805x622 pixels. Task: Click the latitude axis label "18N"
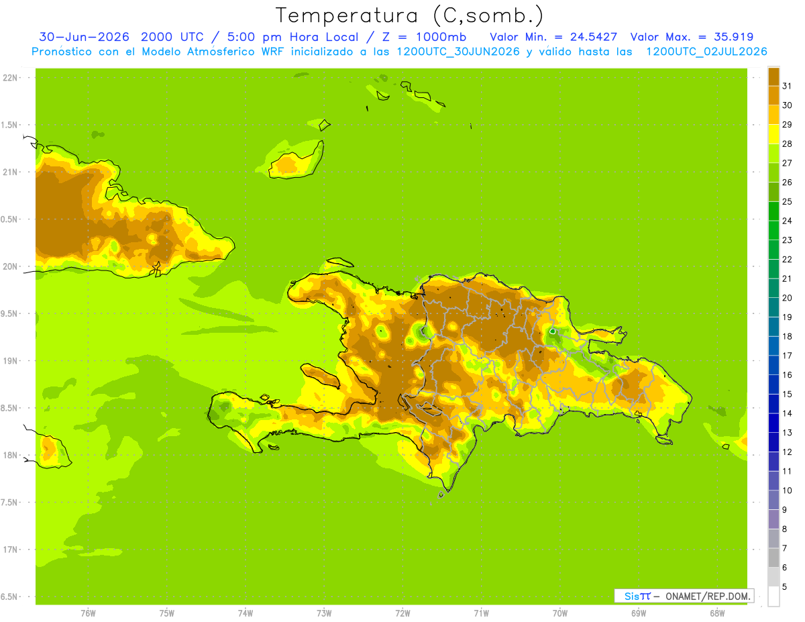[x=10, y=455]
